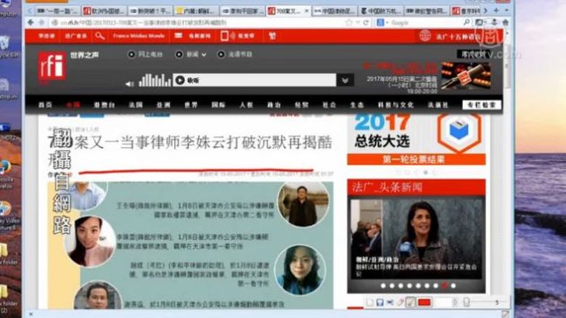Select the brush tool in annotation toolbar

click(x=411, y=302)
